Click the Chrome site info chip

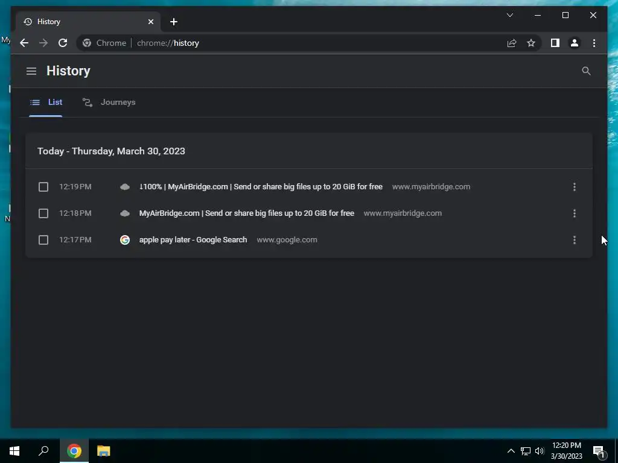point(104,43)
